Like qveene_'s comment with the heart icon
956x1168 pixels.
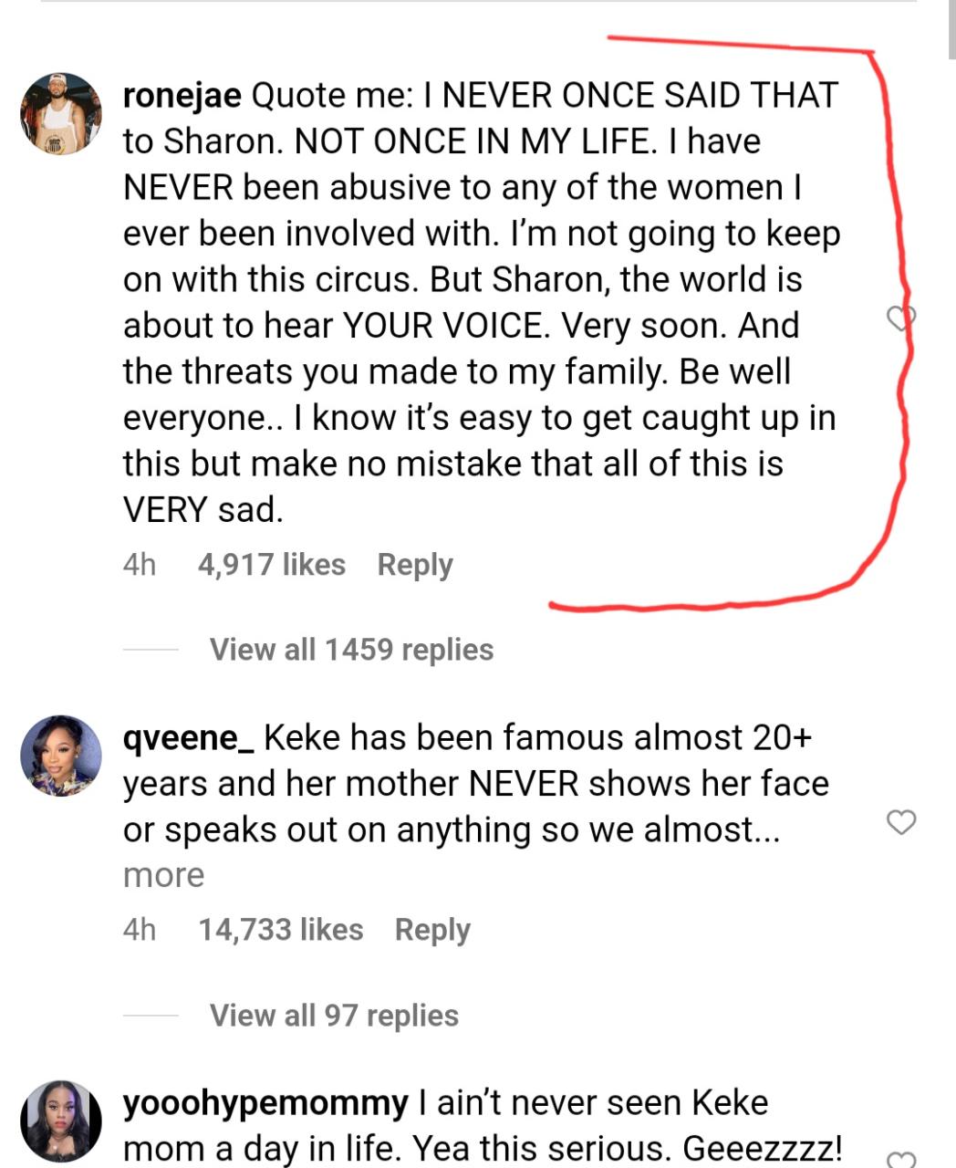coord(901,822)
